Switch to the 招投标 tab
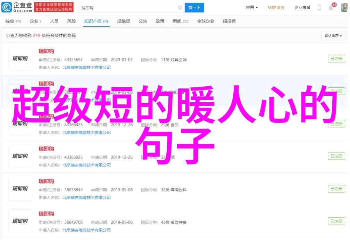The width and height of the screenshot is (350, 240). [229, 21]
